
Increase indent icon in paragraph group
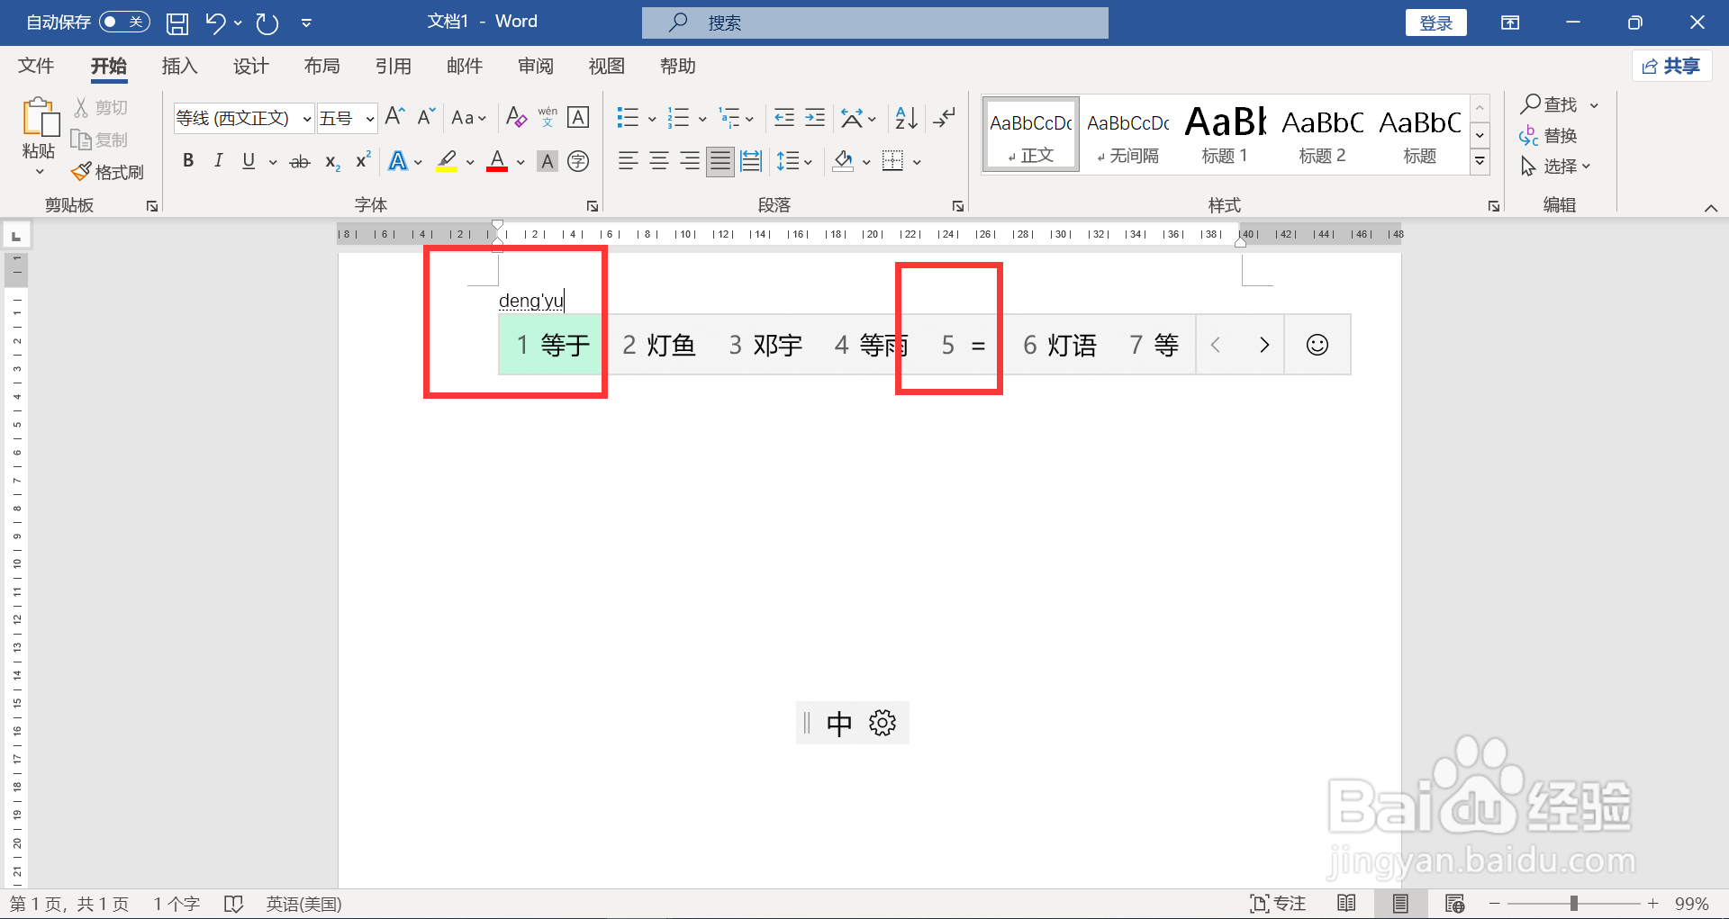pos(815,117)
